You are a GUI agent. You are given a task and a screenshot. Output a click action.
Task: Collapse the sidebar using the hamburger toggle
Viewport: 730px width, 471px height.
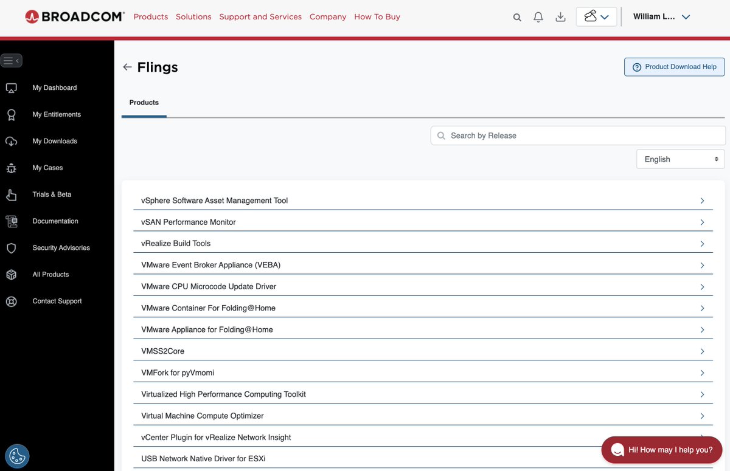[12, 60]
